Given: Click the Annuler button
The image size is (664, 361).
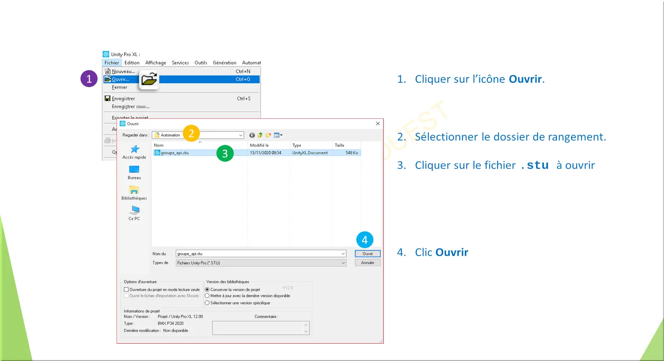Looking at the screenshot, I should tap(367, 263).
